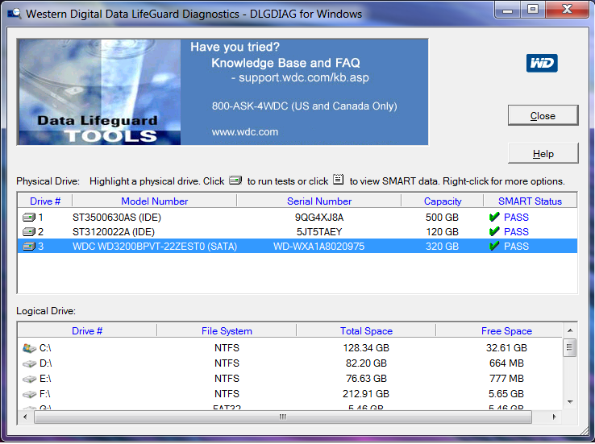
Task: Click the drive icon for selected drive 3
Action: [x=29, y=247]
